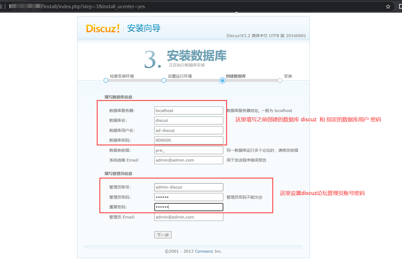The width and height of the screenshot is (402, 259).
Task: Click the 正在执行数据库安装 subtitle
Action: [x=187, y=65]
